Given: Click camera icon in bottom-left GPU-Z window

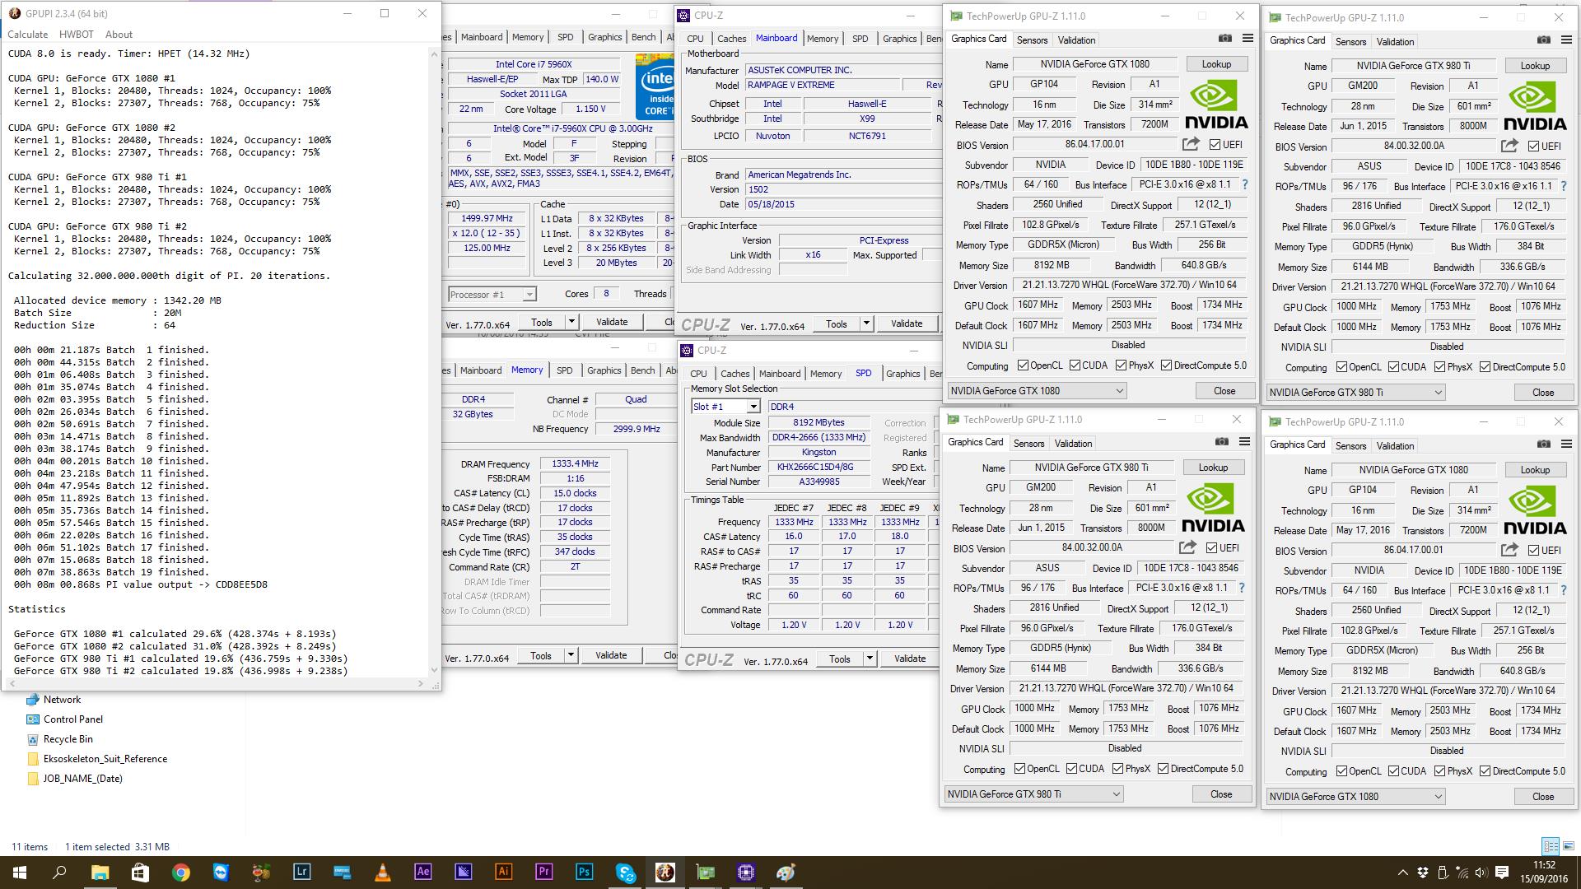Looking at the screenshot, I should tap(1222, 442).
